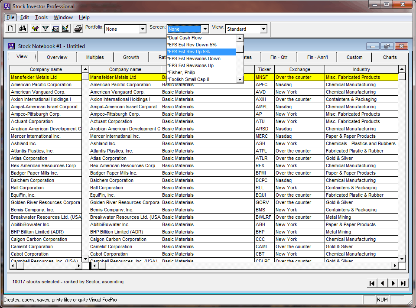Choose '*Fisher, Philip' from screen list
The width and height of the screenshot is (416, 308).
(x=182, y=72)
